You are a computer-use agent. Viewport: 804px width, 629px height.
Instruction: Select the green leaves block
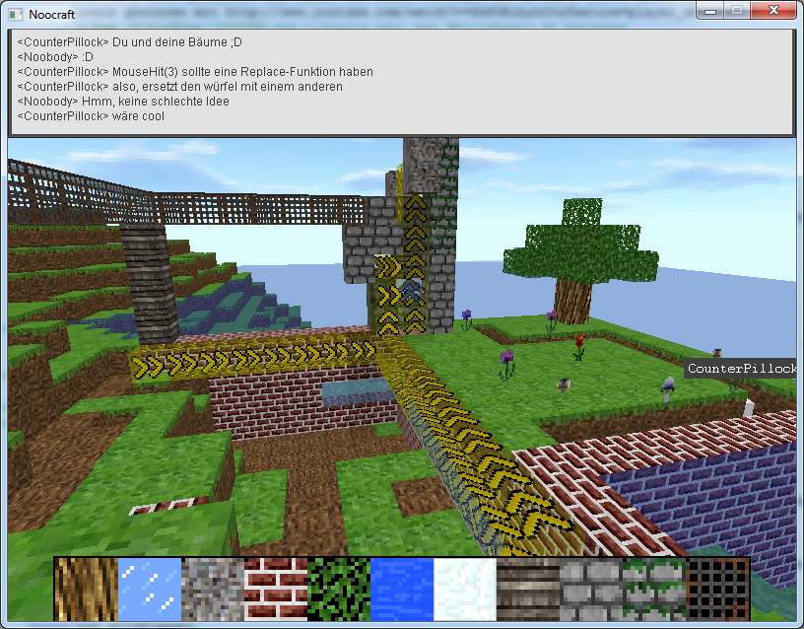tap(339, 589)
